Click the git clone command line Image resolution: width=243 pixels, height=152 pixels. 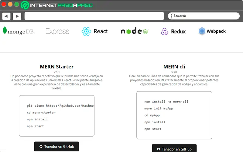60,106
